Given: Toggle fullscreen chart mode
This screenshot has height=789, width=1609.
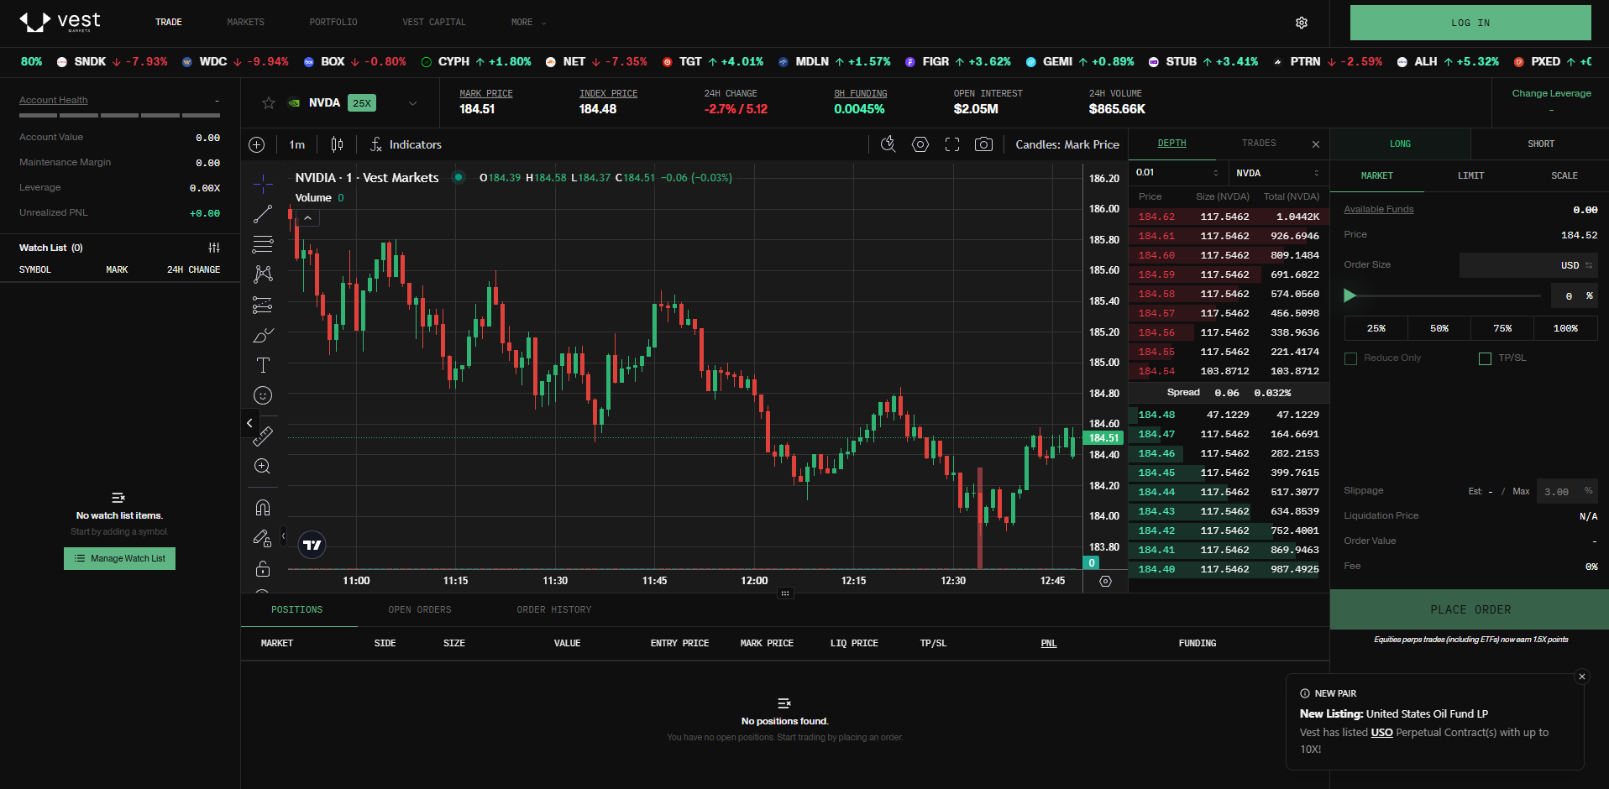Looking at the screenshot, I should click(x=952, y=144).
